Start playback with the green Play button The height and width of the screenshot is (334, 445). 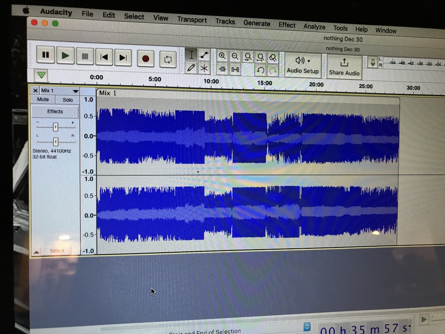pos(65,55)
